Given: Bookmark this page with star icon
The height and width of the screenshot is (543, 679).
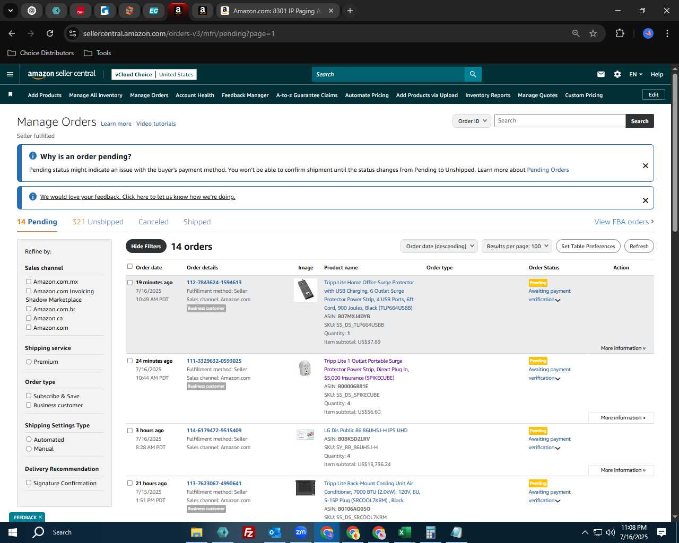Looking at the screenshot, I should pyautogui.click(x=593, y=33).
